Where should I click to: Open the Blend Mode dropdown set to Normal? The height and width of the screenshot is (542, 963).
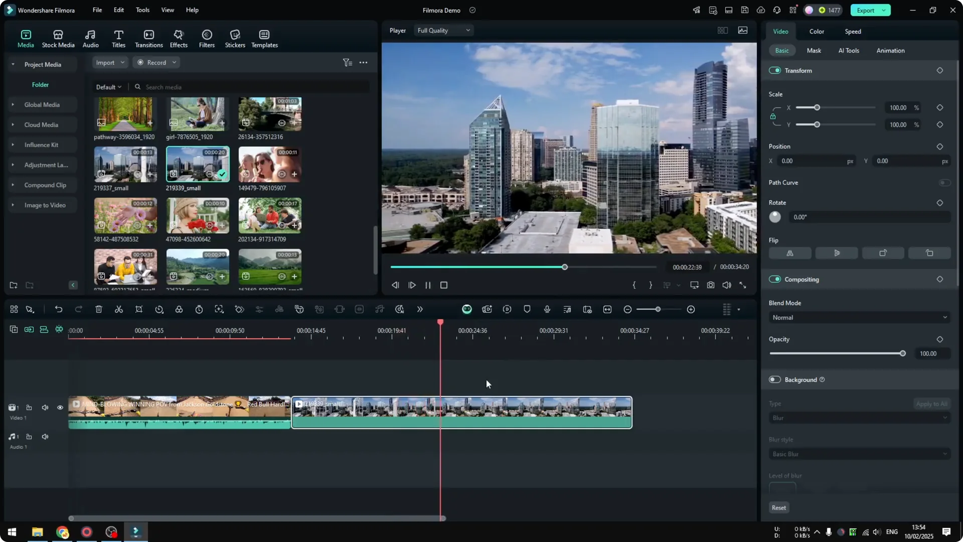pyautogui.click(x=859, y=317)
